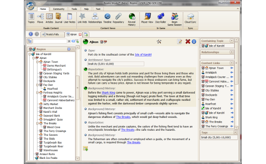The image size is (266, 164).
Task: Click the navigation tree scrollbar thumb
Action: pos(77,88)
